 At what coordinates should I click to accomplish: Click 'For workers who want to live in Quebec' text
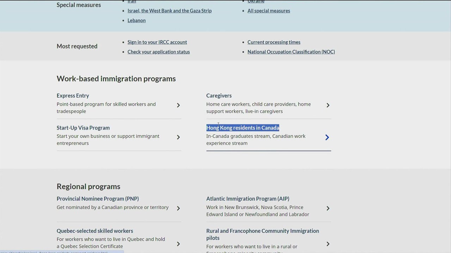click(111, 242)
